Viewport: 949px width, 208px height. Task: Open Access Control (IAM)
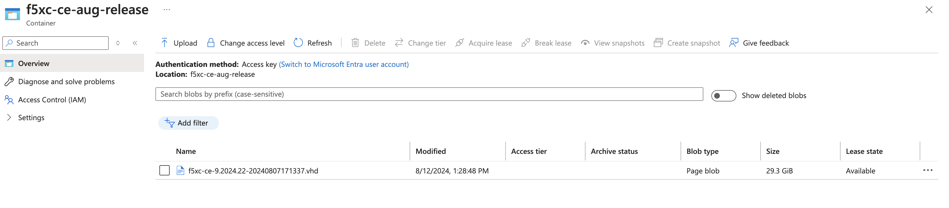(52, 100)
